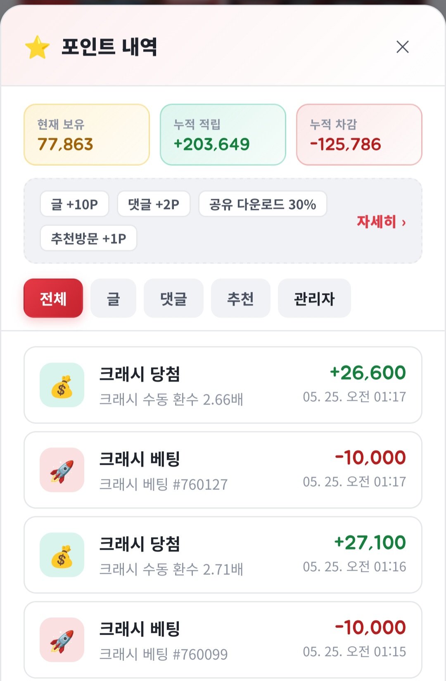This screenshot has width=446, height=681.
Task: Click the yellow star icon
Action: (37, 47)
